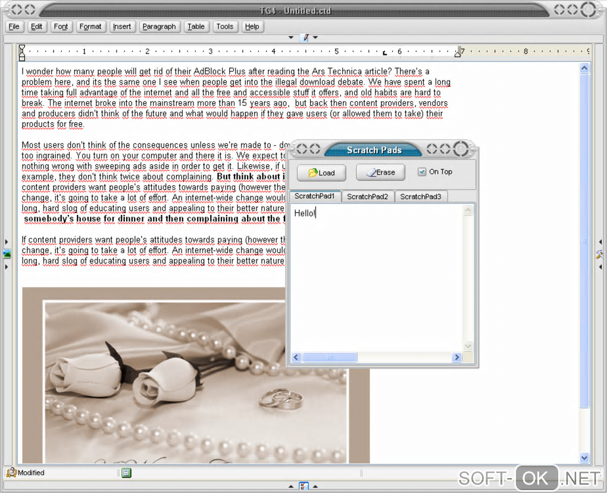Open the Paragraph menu
Viewport: 607px width, 493px height.
click(x=159, y=26)
